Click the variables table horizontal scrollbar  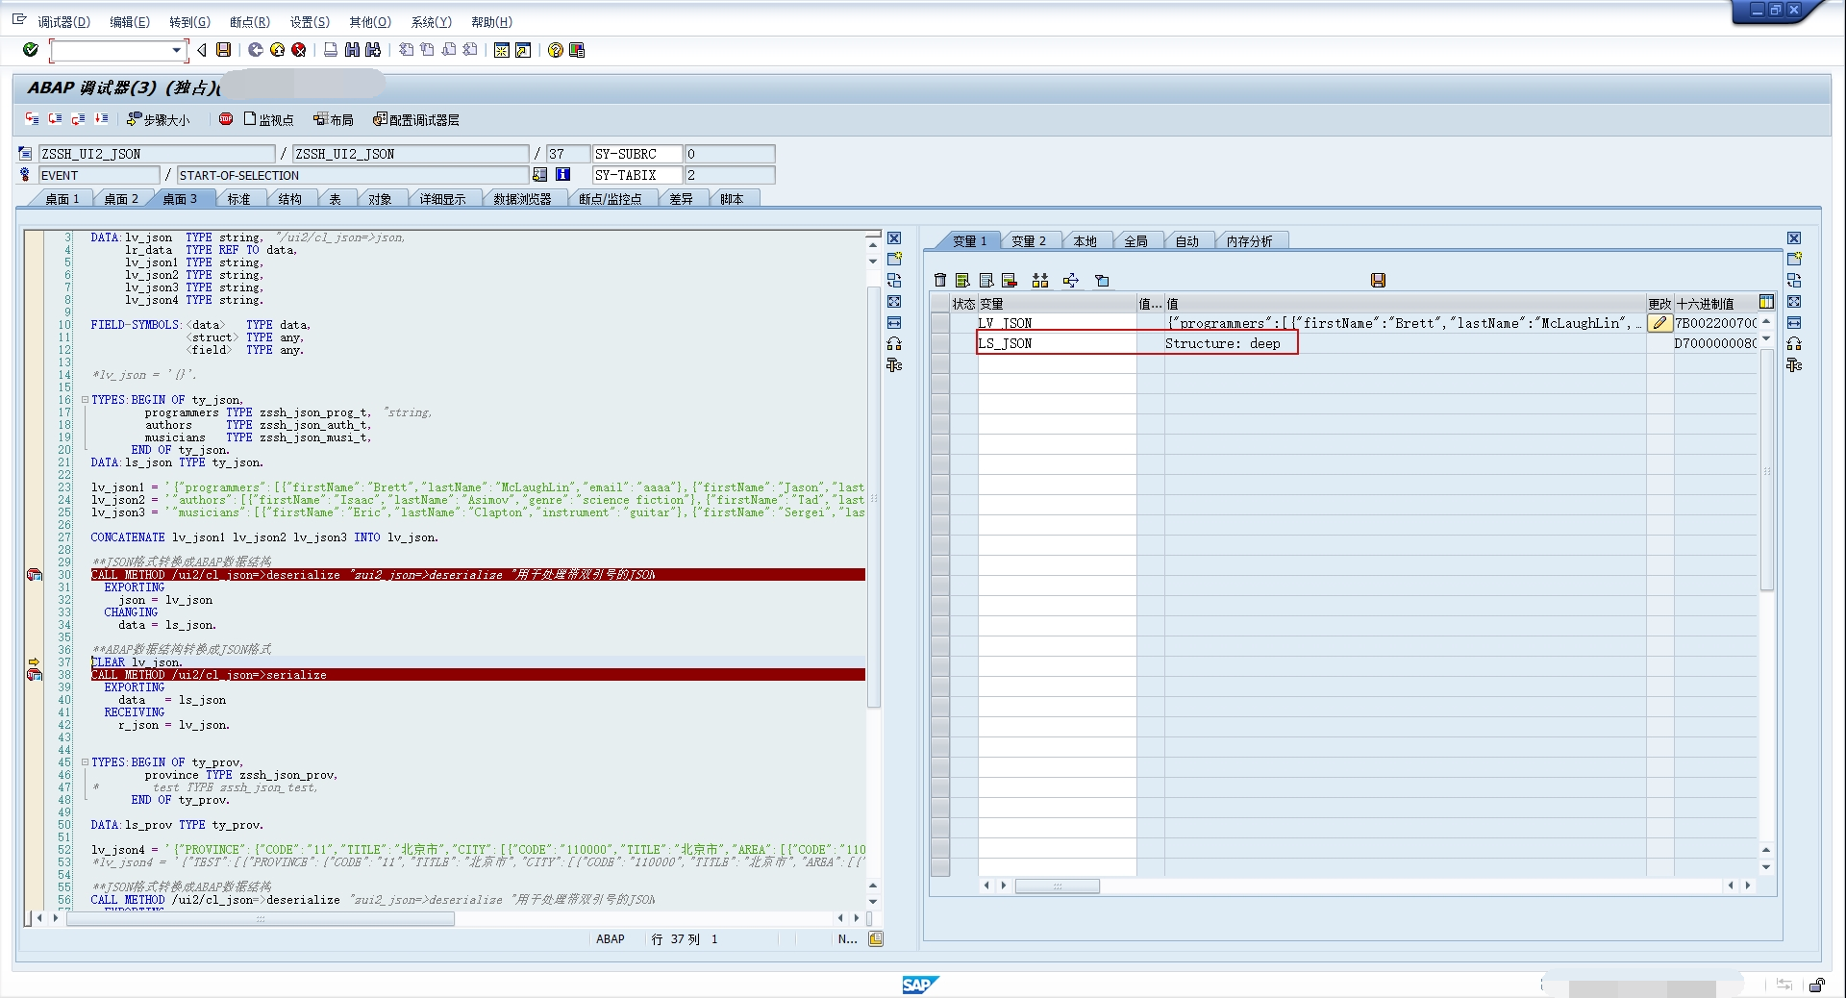[x=1058, y=886]
